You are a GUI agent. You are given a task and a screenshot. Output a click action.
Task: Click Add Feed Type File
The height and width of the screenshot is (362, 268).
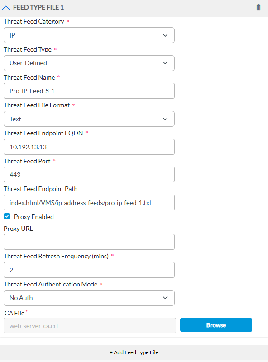point(134,352)
